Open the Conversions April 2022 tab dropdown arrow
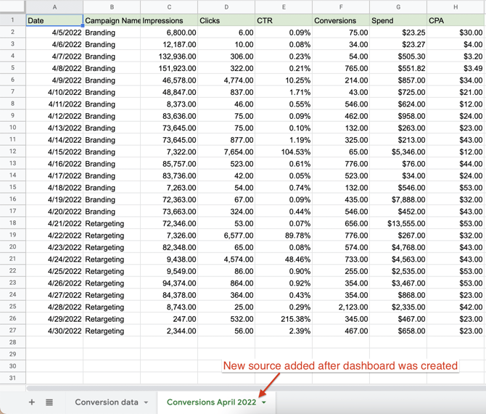The image size is (486, 414). click(x=264, y=402)
